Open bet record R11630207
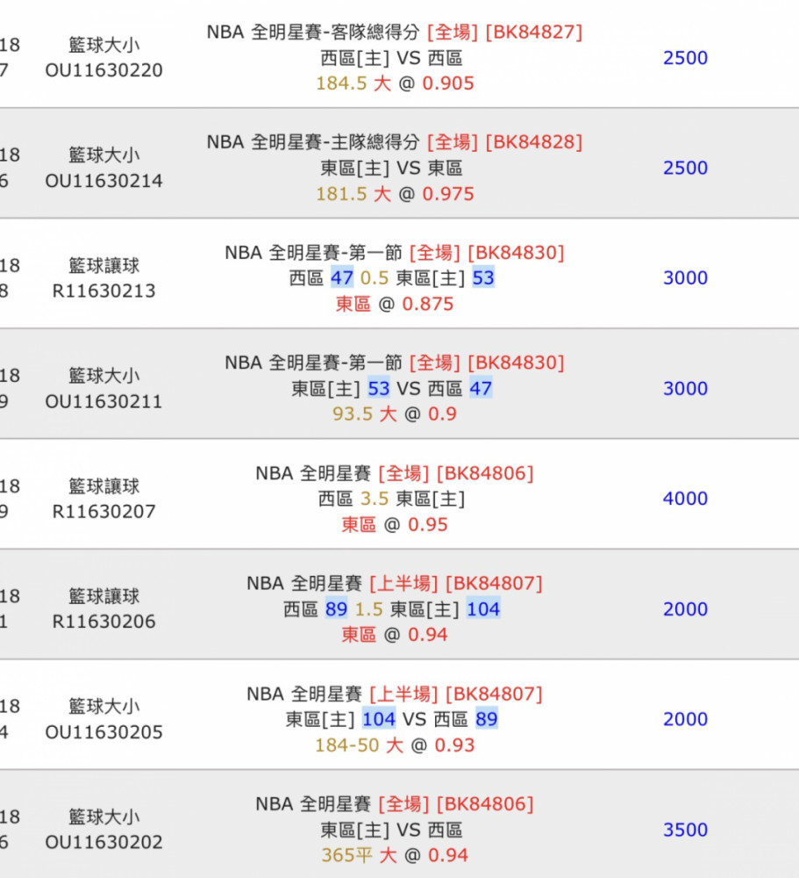The image size is (799, 878). point(104,511)
